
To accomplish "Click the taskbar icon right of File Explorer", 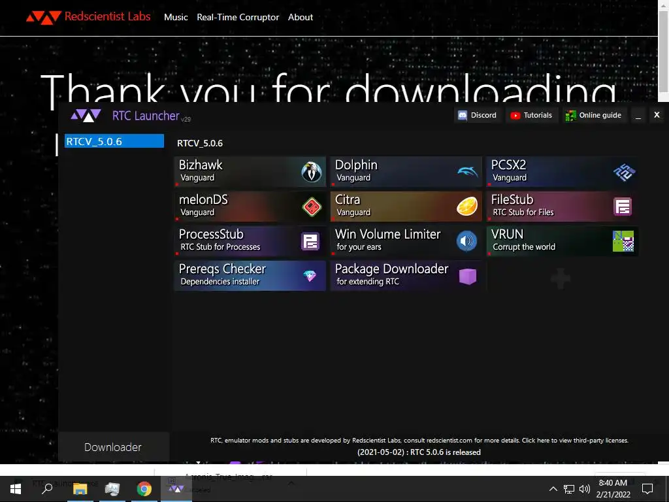I will [112, 489].
